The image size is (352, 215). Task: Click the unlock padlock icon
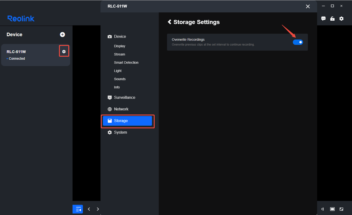click(332, 19)
